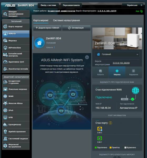Click the Локальна мережа LAN icon
147x158 pixels.
(x=5, y=89)
